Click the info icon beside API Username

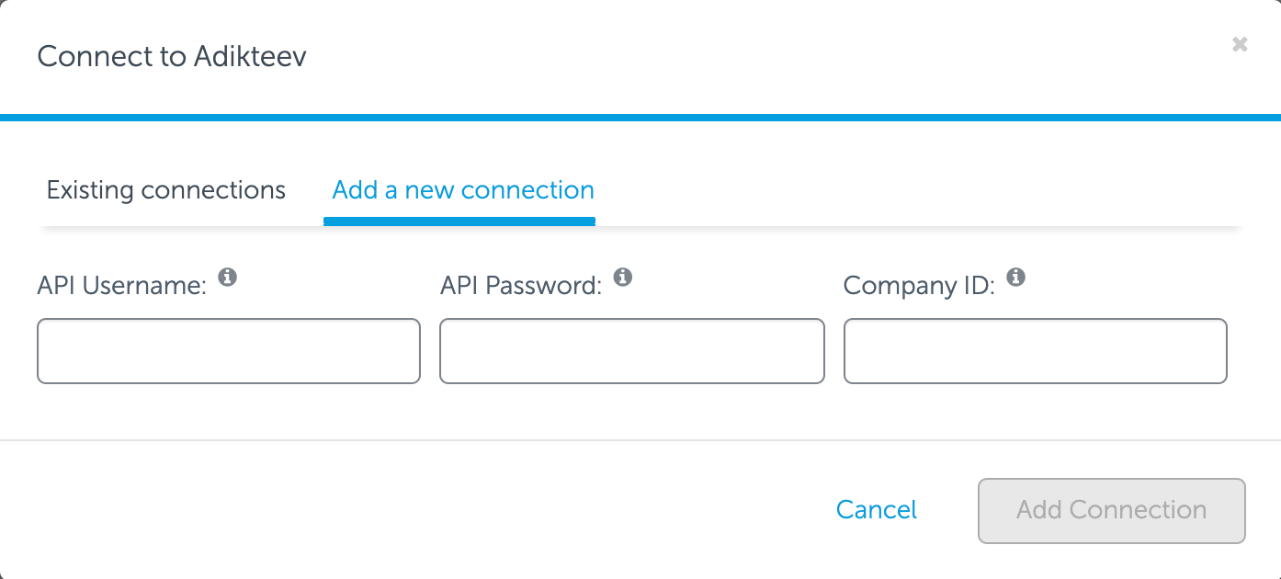(x=227, y=277)
